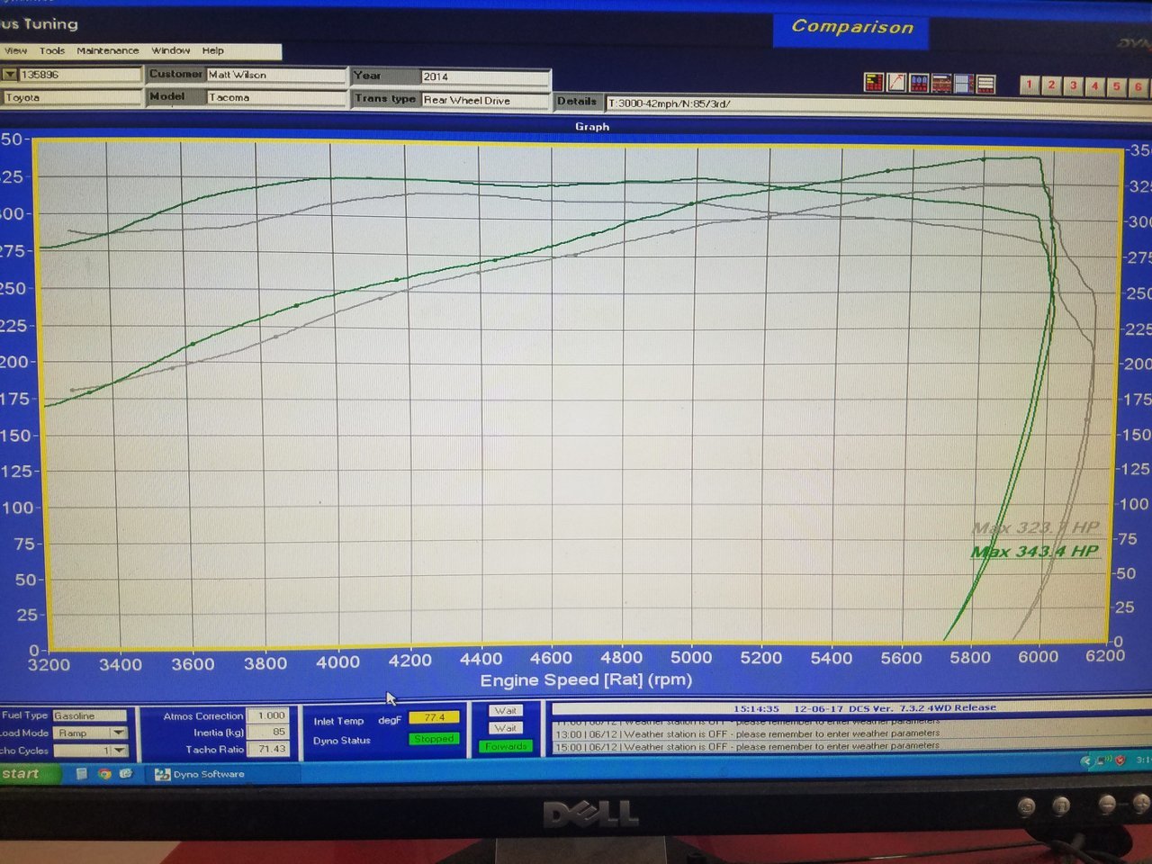Screen dimensions: 1152x864
Task: Click the Windows start button
Action: tap(29, 774)
